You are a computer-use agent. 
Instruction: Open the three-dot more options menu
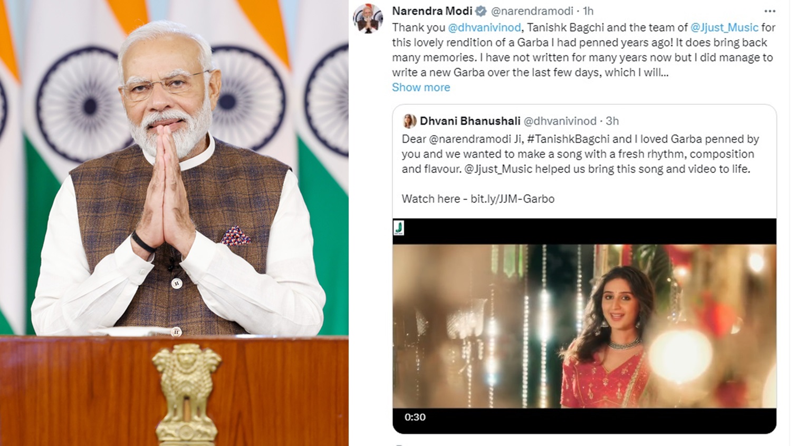point(770,11)
